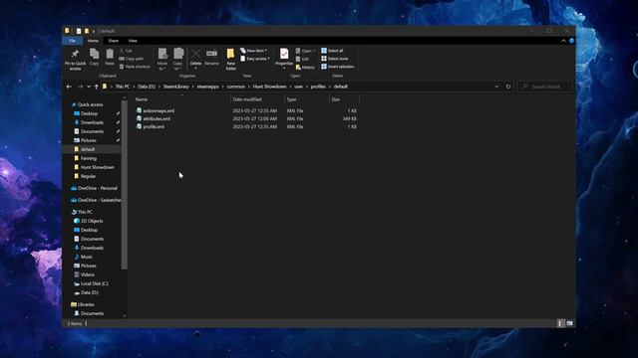638x358 pixels.
Task: Open History from the ribbon
Action: (x=305, y=67)
